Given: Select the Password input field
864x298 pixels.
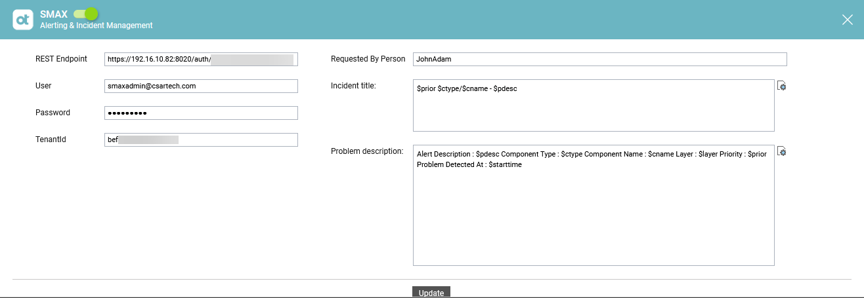Looking at the screenshot, I should tap(201, 113).
